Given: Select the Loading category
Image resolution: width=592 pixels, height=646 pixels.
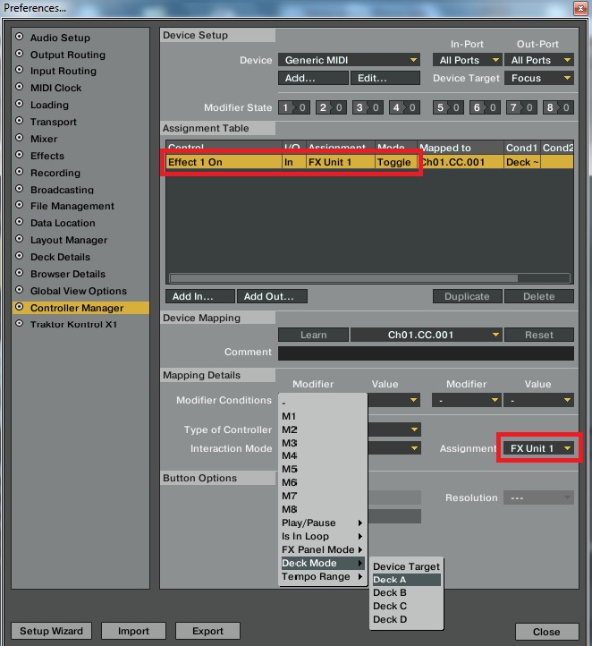Looking at the screenshot, I should pyautogui.click(x=49, y=105).
